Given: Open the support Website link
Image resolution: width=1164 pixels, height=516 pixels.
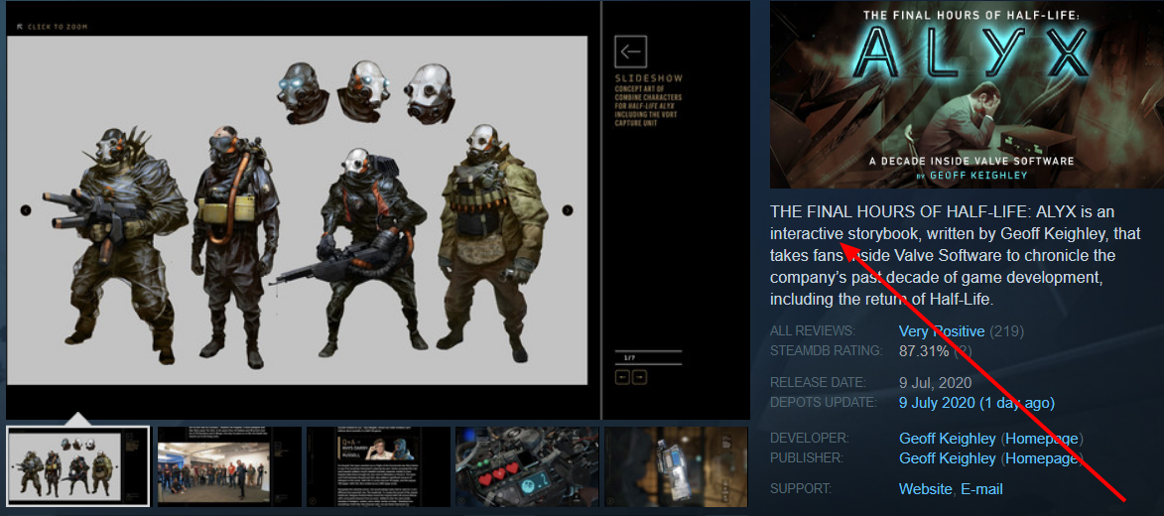Looking at the screenshot, I should (x=925, y=489).
